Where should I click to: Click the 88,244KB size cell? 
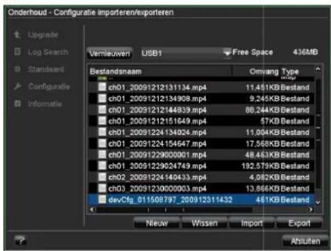[x=262, y=110]
